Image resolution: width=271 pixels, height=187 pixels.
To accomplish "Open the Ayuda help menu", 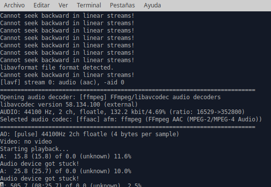I will (152, 5).
